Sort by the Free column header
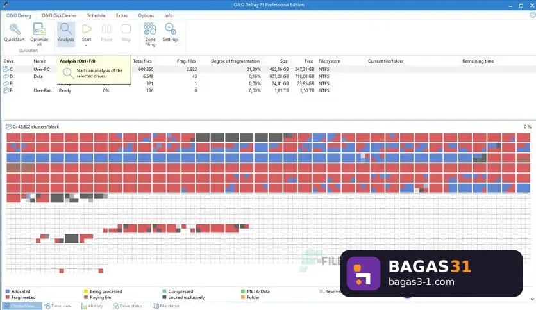536x310 pixels. click(x=308, y=61)
